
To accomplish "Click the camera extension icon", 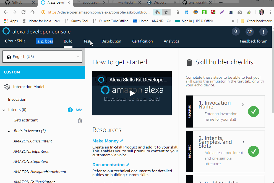I will tap(239, 12).
